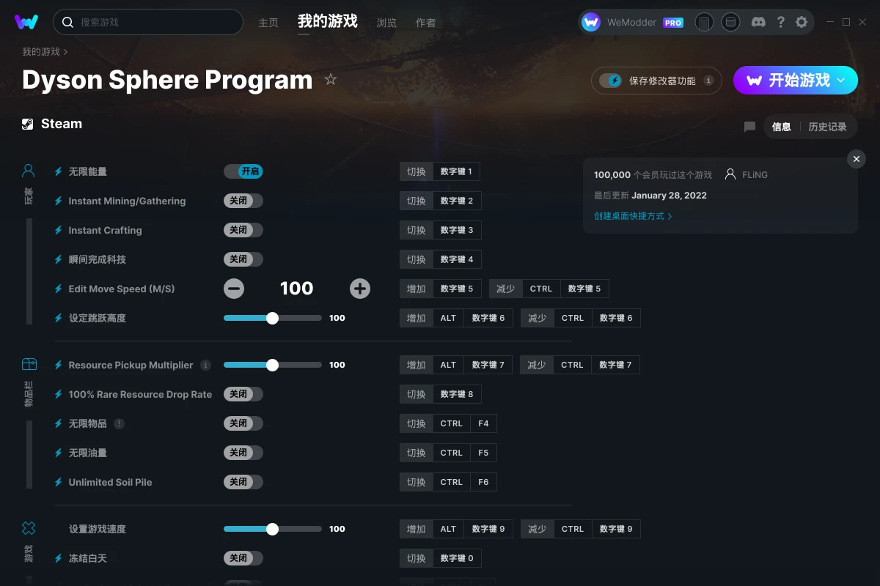This screenshot has width=880, height=586.
Task: Click the WeMod logo icon
Action: (26, 22)
